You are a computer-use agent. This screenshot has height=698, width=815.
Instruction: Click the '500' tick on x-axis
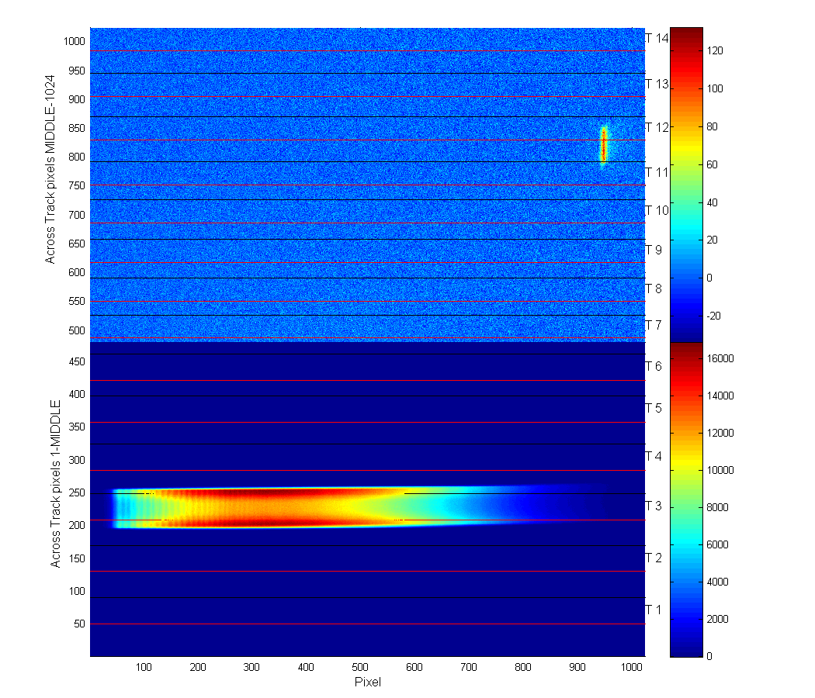(x=359, y=667)
